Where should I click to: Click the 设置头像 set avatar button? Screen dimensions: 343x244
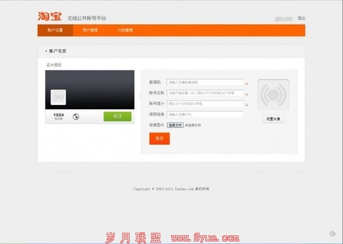pyautogui.click(x=273, y=119)
